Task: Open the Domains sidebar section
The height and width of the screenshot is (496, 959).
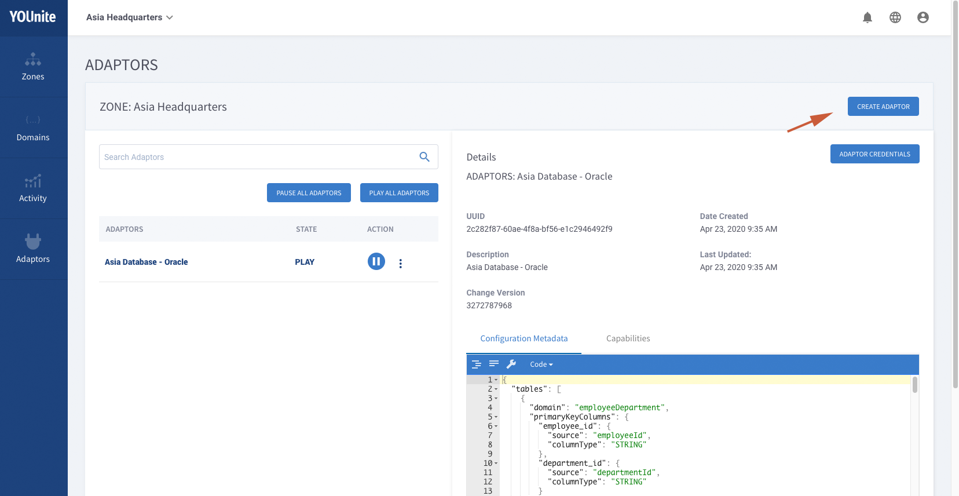Action: [33, 127]
